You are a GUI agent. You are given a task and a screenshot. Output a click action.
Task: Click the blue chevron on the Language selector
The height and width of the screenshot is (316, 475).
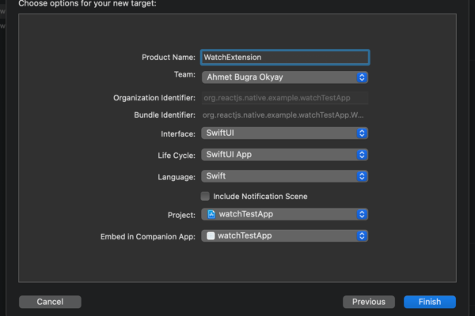363,176
